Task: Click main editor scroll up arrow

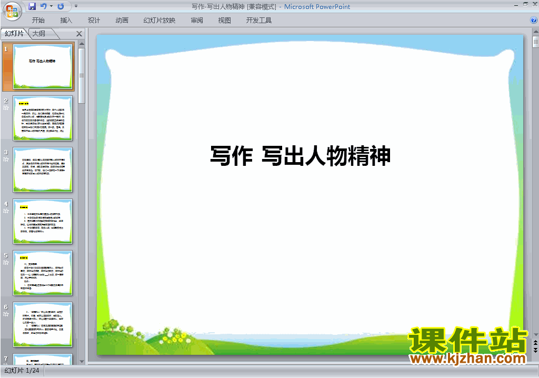Action: (535, 32)
